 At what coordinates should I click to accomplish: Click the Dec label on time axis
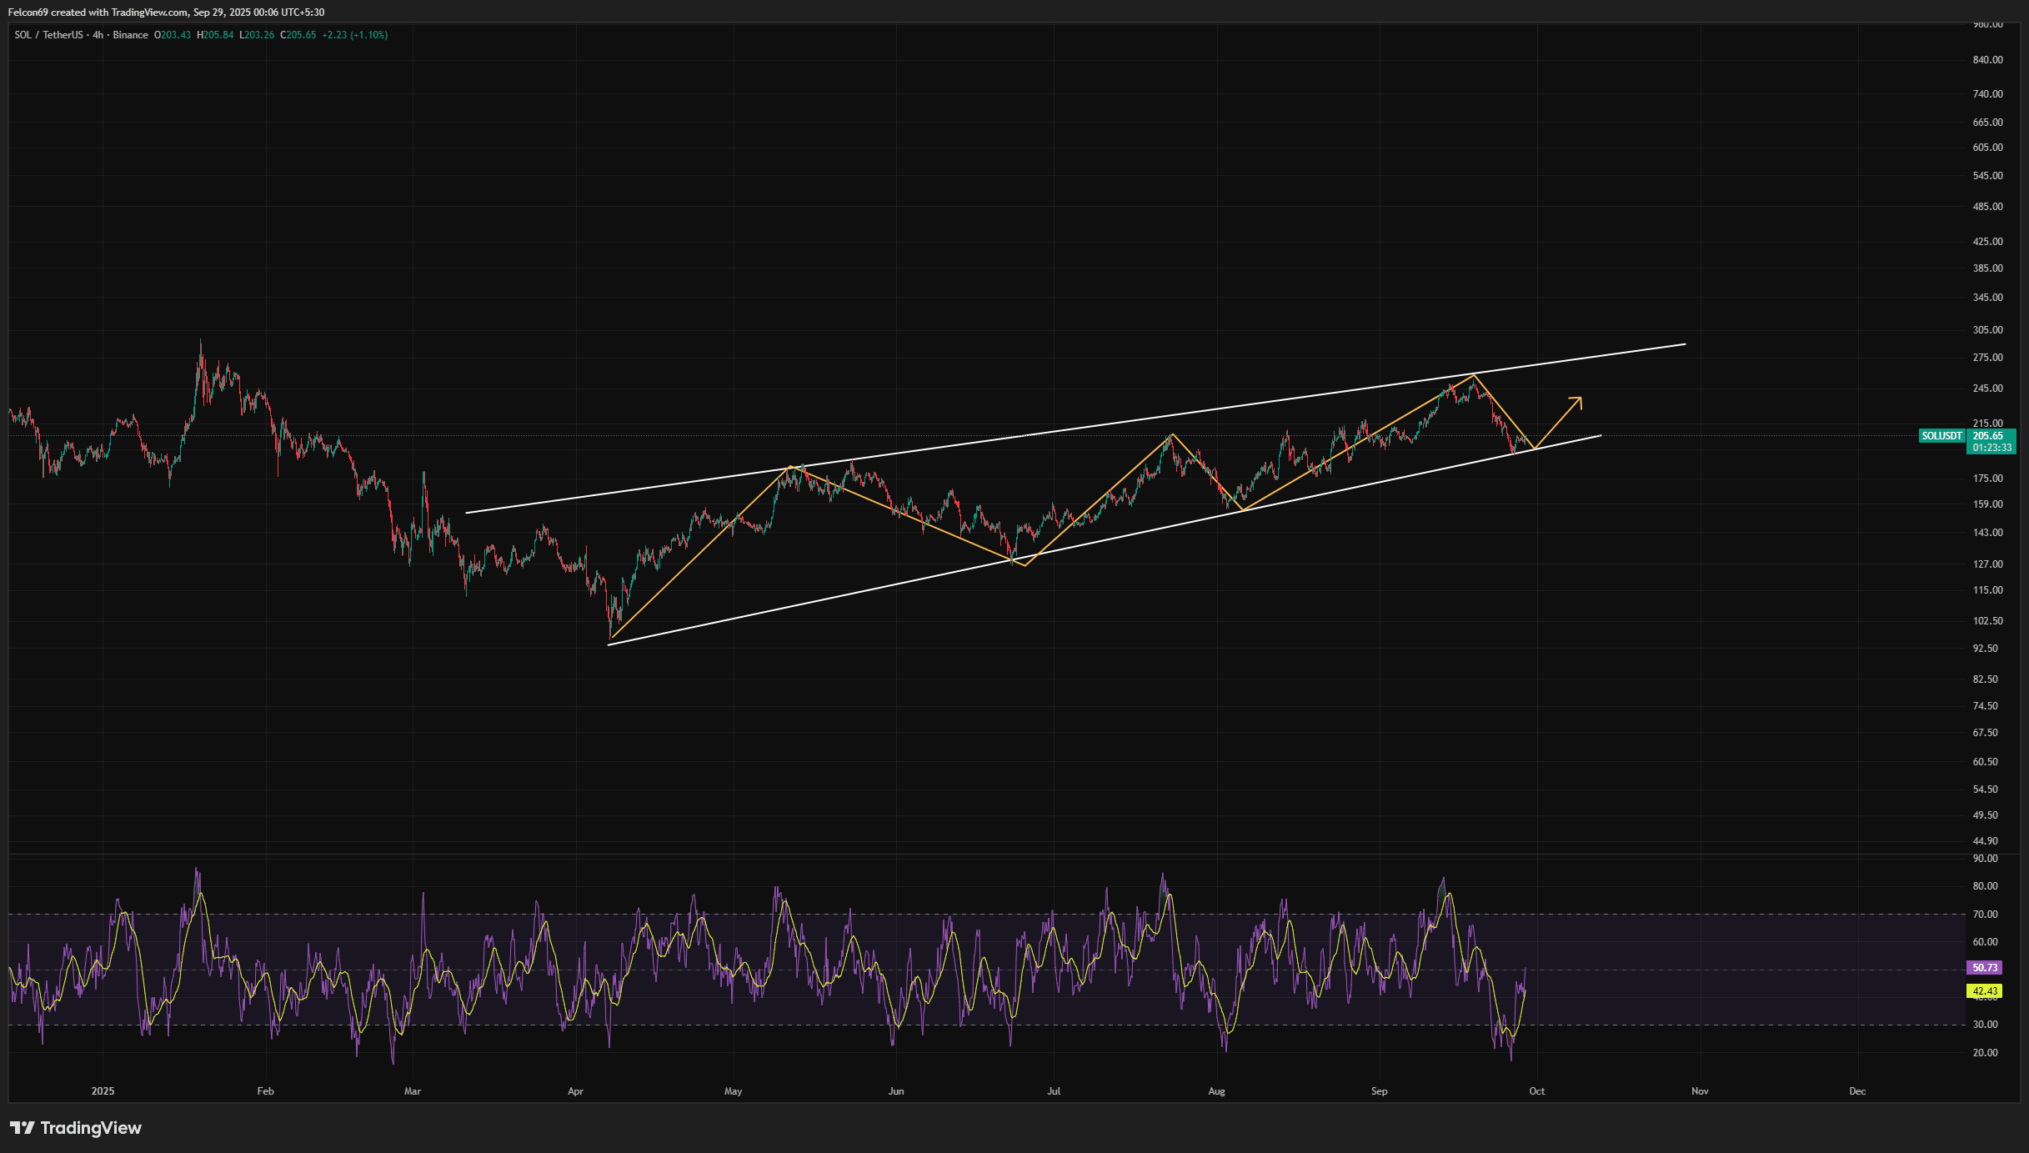pos(1857,1091)
